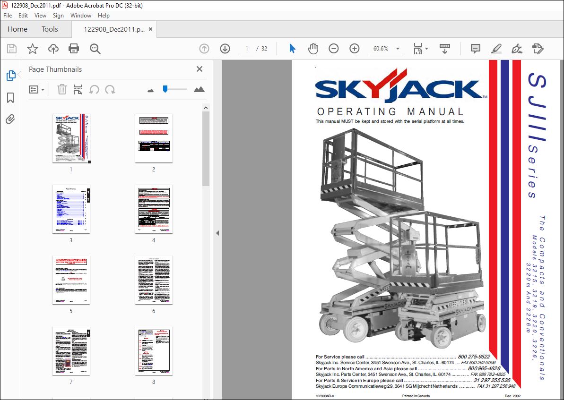Viewport: 564px width, 400px height.
Task: Open the Bookmarks sidebar panel
Action: 10,97
